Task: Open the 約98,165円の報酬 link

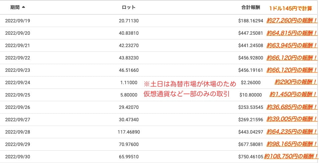Action: 292,144
